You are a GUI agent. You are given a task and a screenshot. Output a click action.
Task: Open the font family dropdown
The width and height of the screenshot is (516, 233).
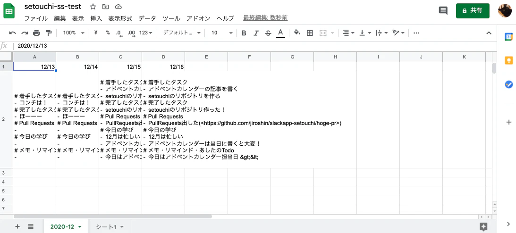pyautogui.click(x=182, y=33)
